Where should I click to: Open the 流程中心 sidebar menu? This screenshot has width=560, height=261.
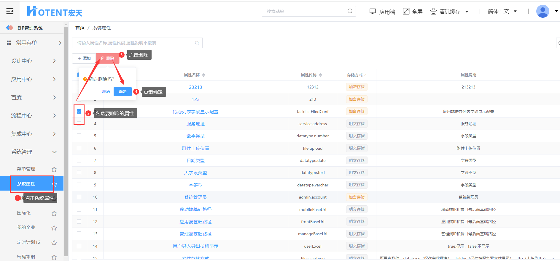click(33, 116)
